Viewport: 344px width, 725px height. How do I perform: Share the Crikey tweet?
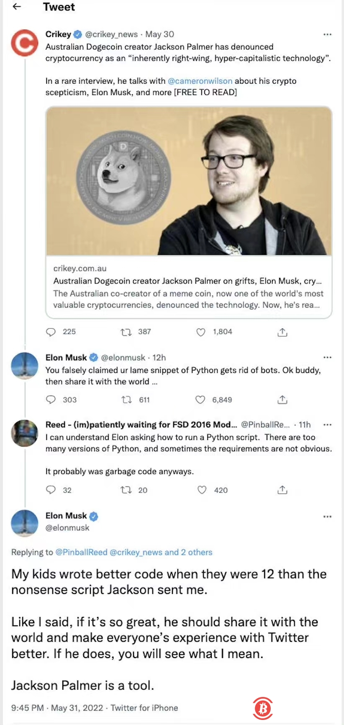[x=282, y=332]
